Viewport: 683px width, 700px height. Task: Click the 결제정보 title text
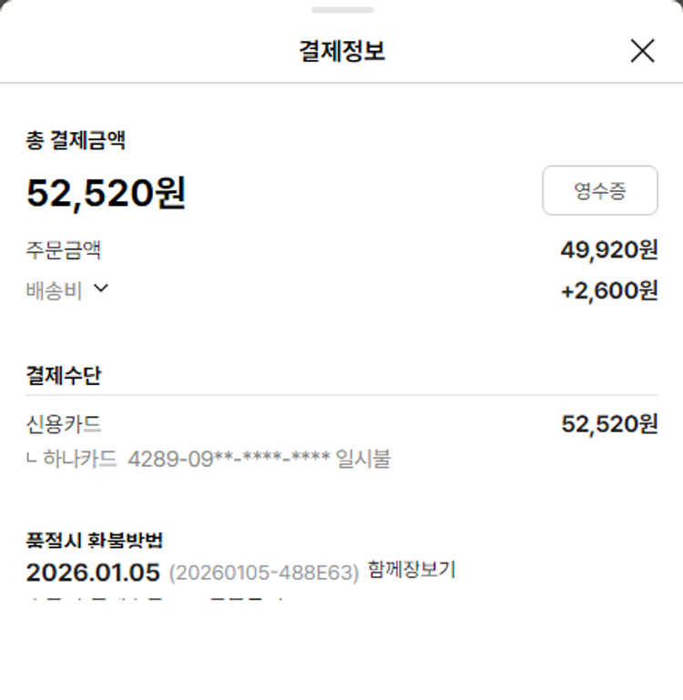(x=341, y=51)
